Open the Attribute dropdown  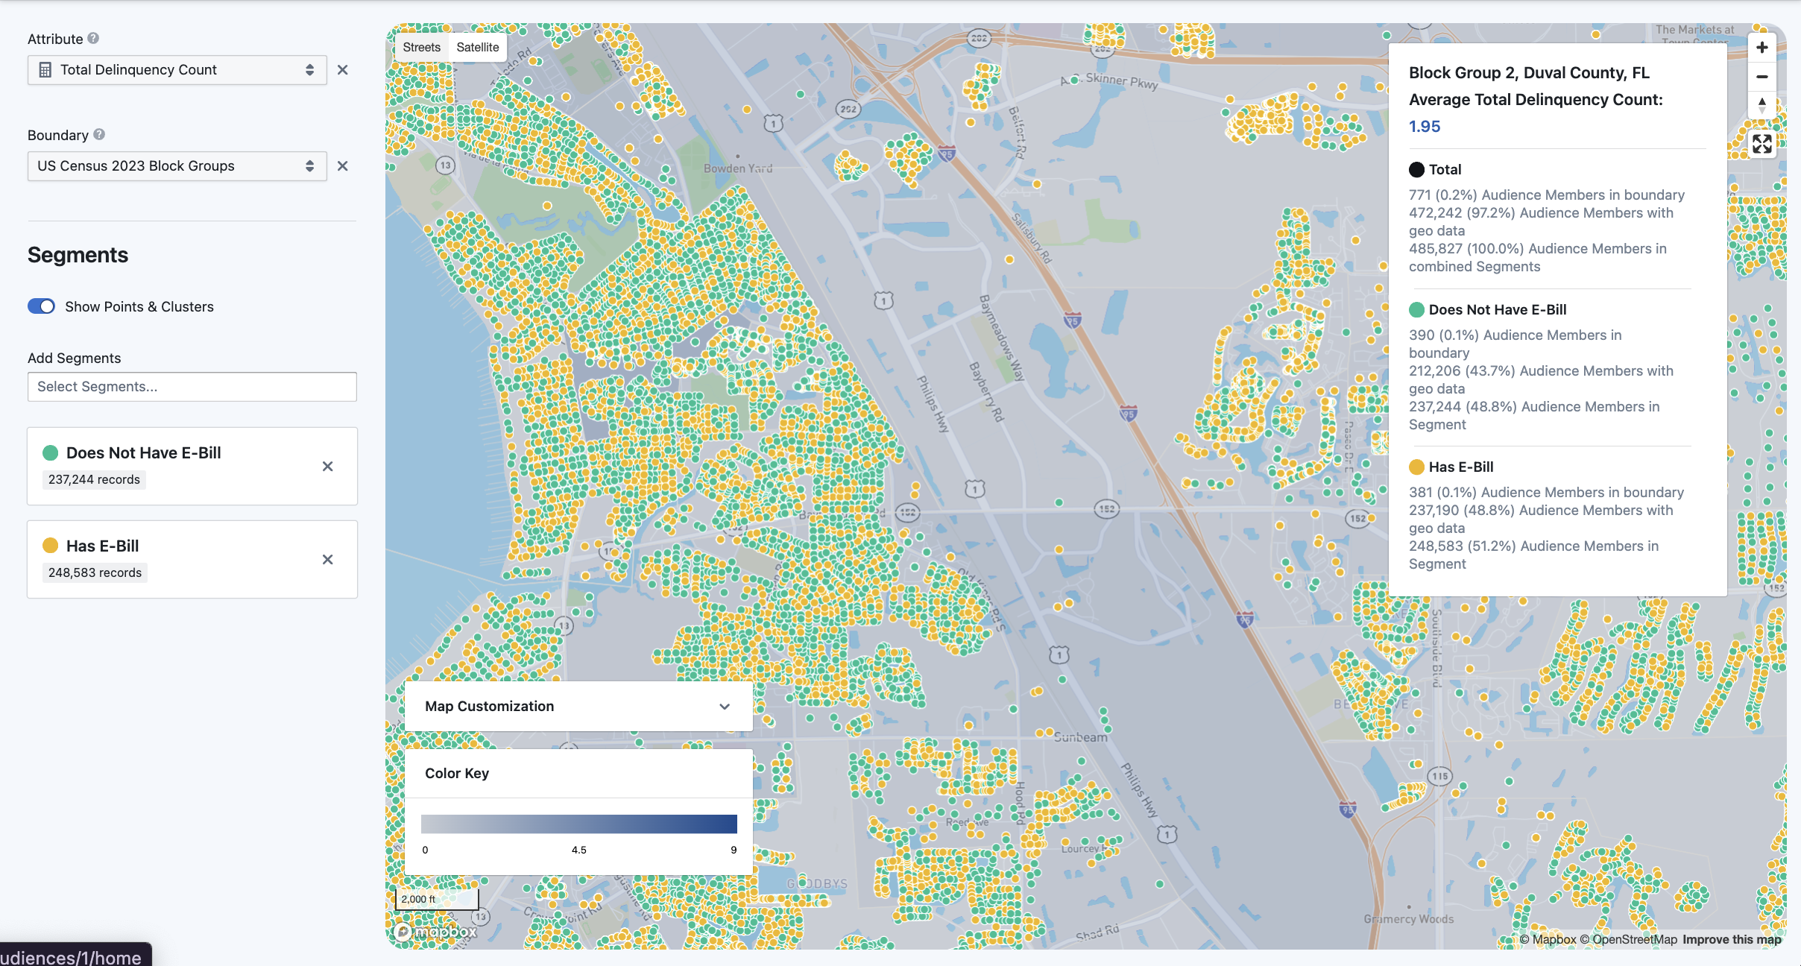pos(177,70)
